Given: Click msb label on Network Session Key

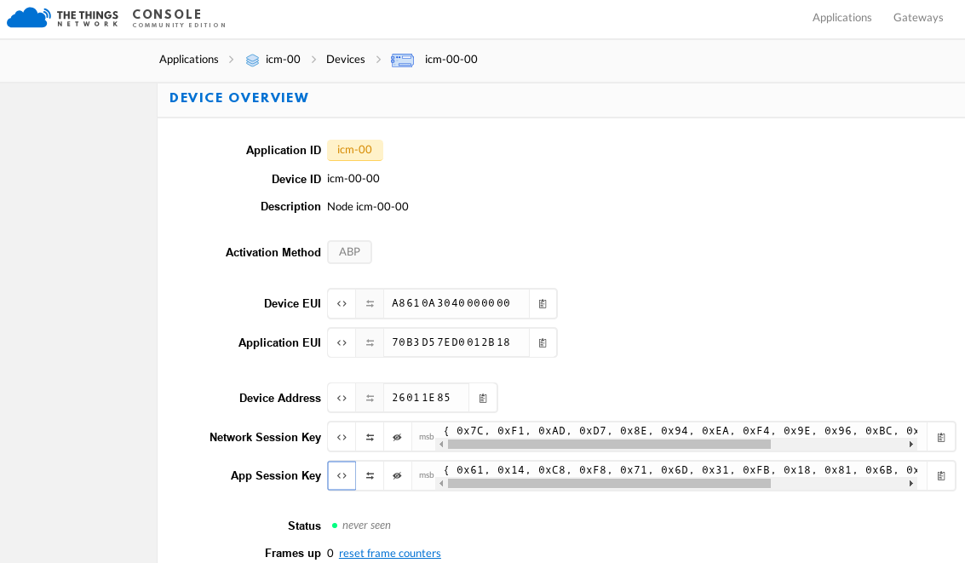Looking at the screenshot, I should (x=427, y=437).
